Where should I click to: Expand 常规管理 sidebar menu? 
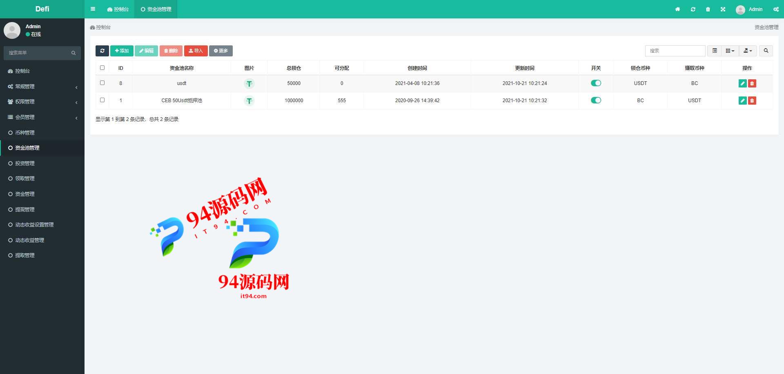[x=42, y=86]
